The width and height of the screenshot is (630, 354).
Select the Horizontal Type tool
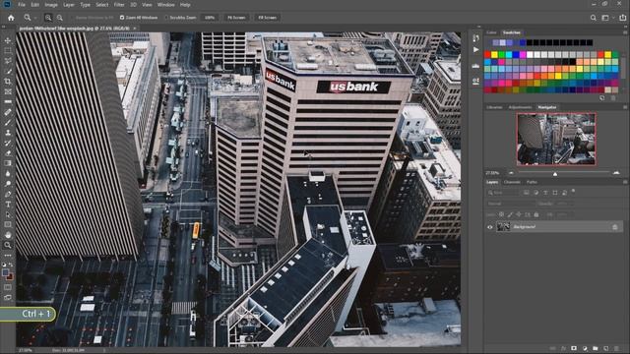tap(8, 205)
